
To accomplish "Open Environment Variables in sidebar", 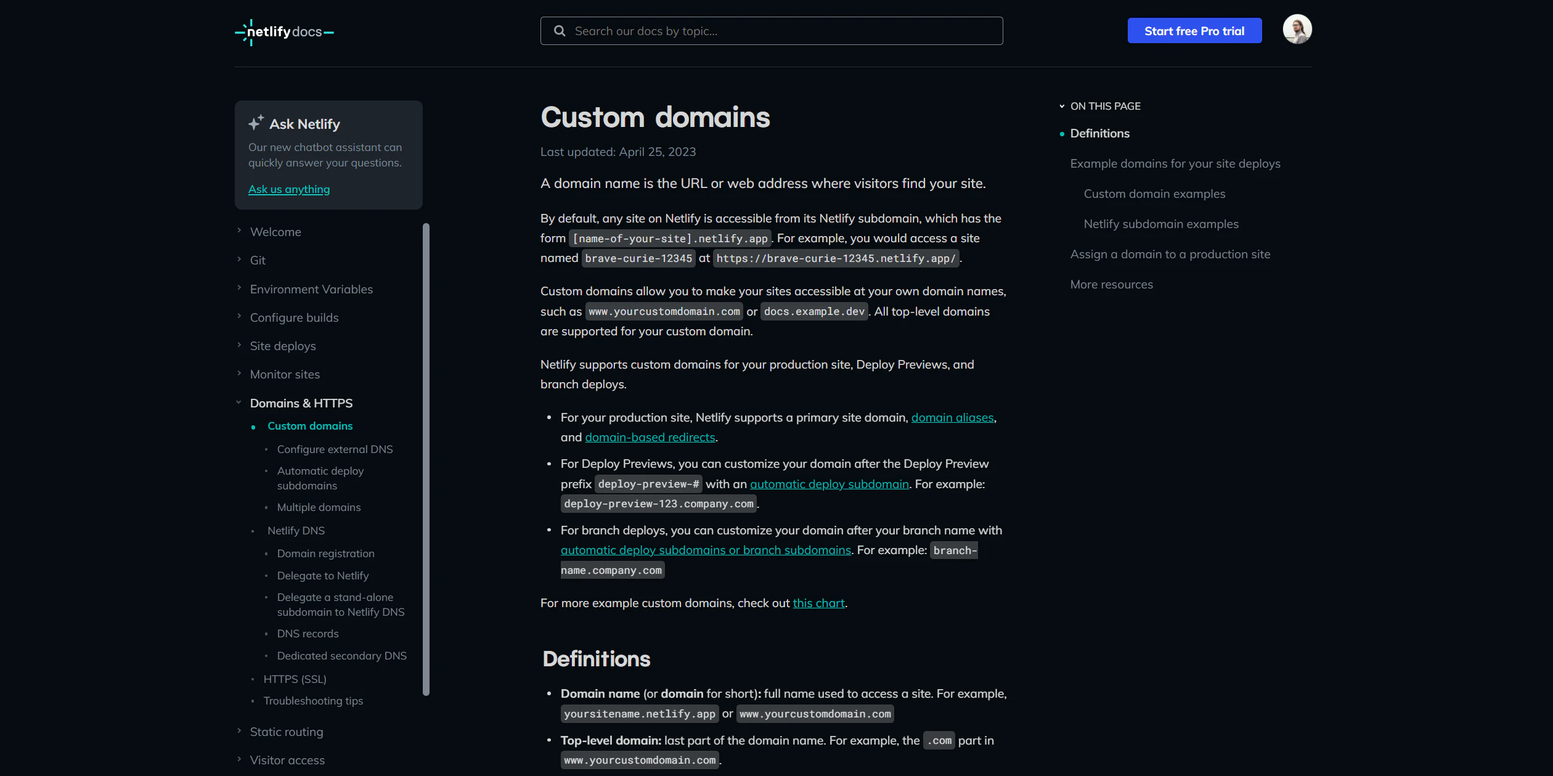I will pyautogui.click(x=311, y=289).
